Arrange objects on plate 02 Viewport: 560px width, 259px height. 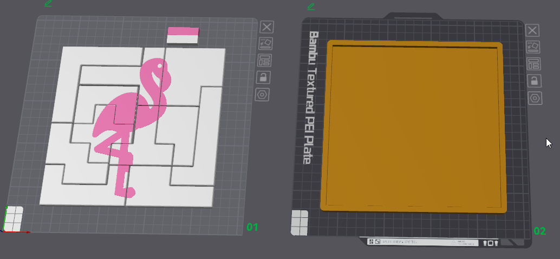[533, 64]
